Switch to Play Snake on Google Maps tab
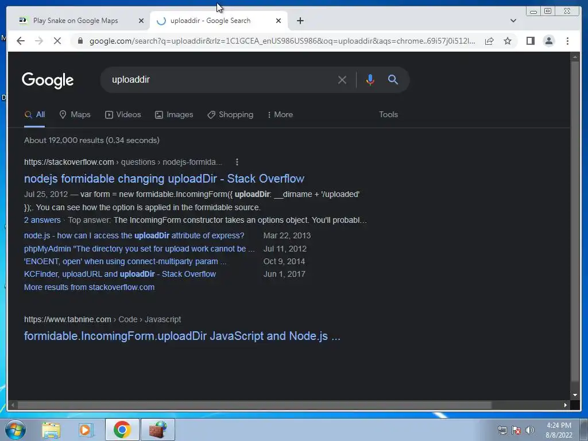588x441 pixels. pyautogui.click(x=75, y=21)
